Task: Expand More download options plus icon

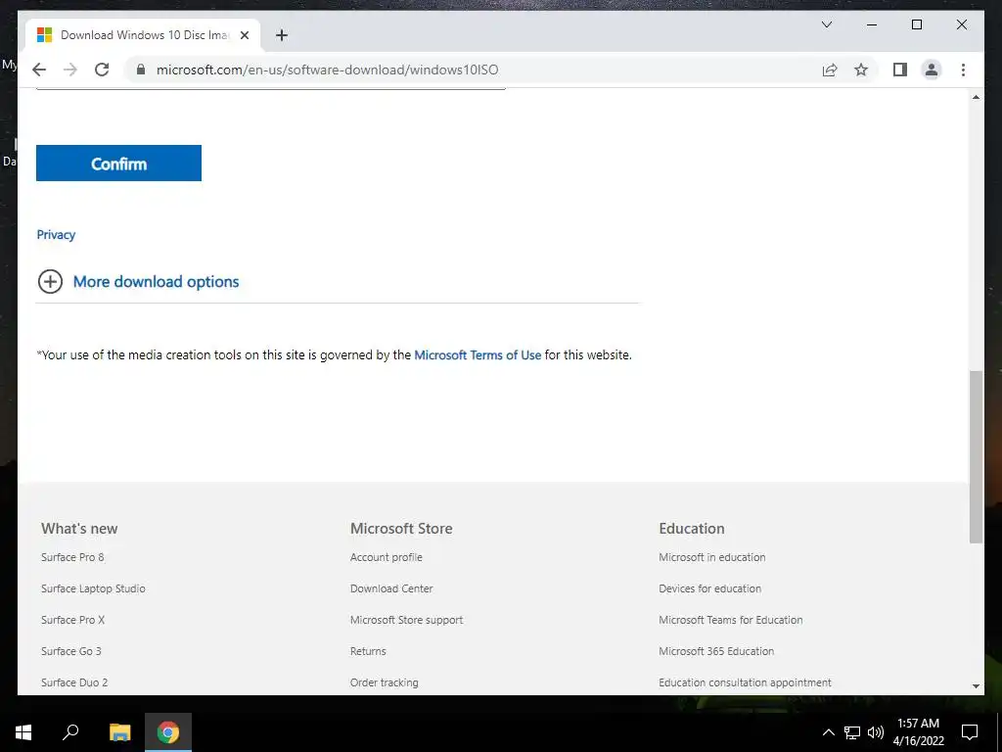Action: click(50, 281)
